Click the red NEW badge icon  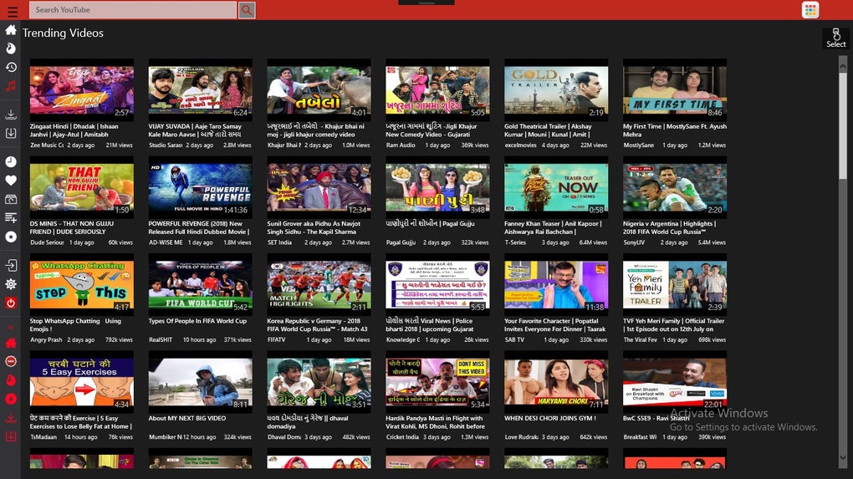pos(11,362)
